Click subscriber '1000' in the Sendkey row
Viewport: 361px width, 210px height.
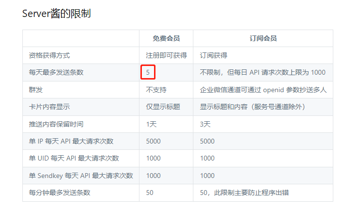207,176
